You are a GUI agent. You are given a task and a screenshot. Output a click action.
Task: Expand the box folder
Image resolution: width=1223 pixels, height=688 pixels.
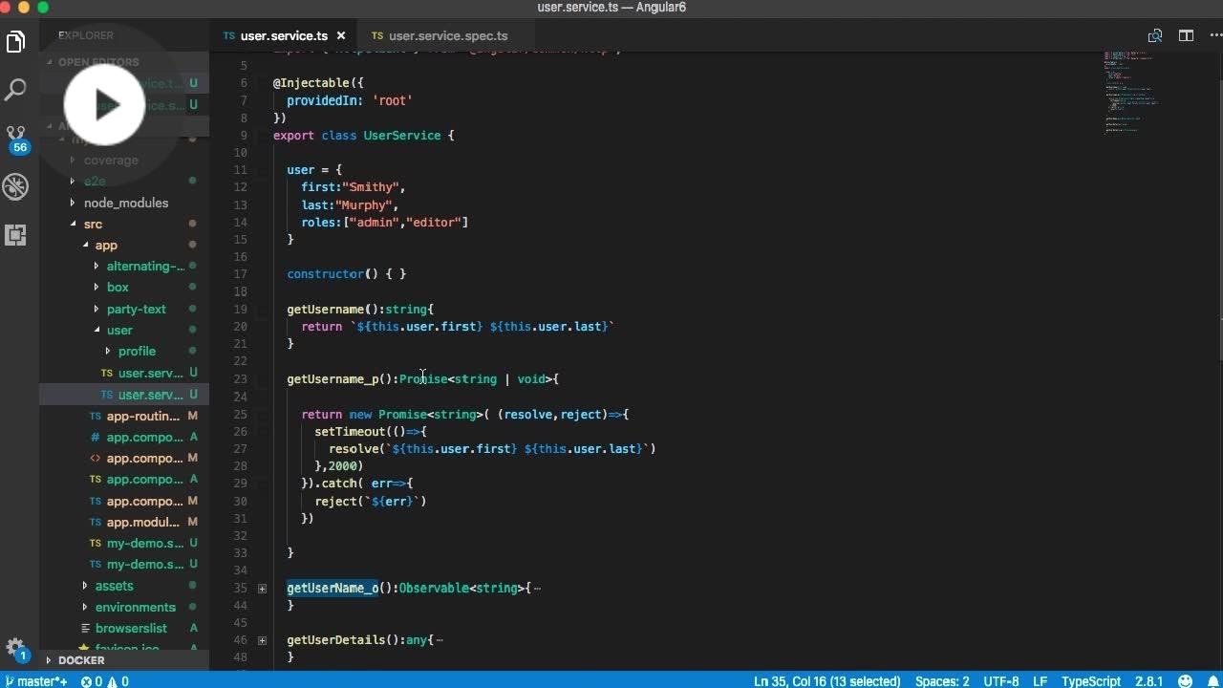coord(96,288)
